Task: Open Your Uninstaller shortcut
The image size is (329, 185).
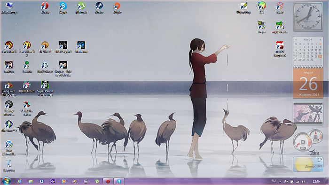Action: 9,148
